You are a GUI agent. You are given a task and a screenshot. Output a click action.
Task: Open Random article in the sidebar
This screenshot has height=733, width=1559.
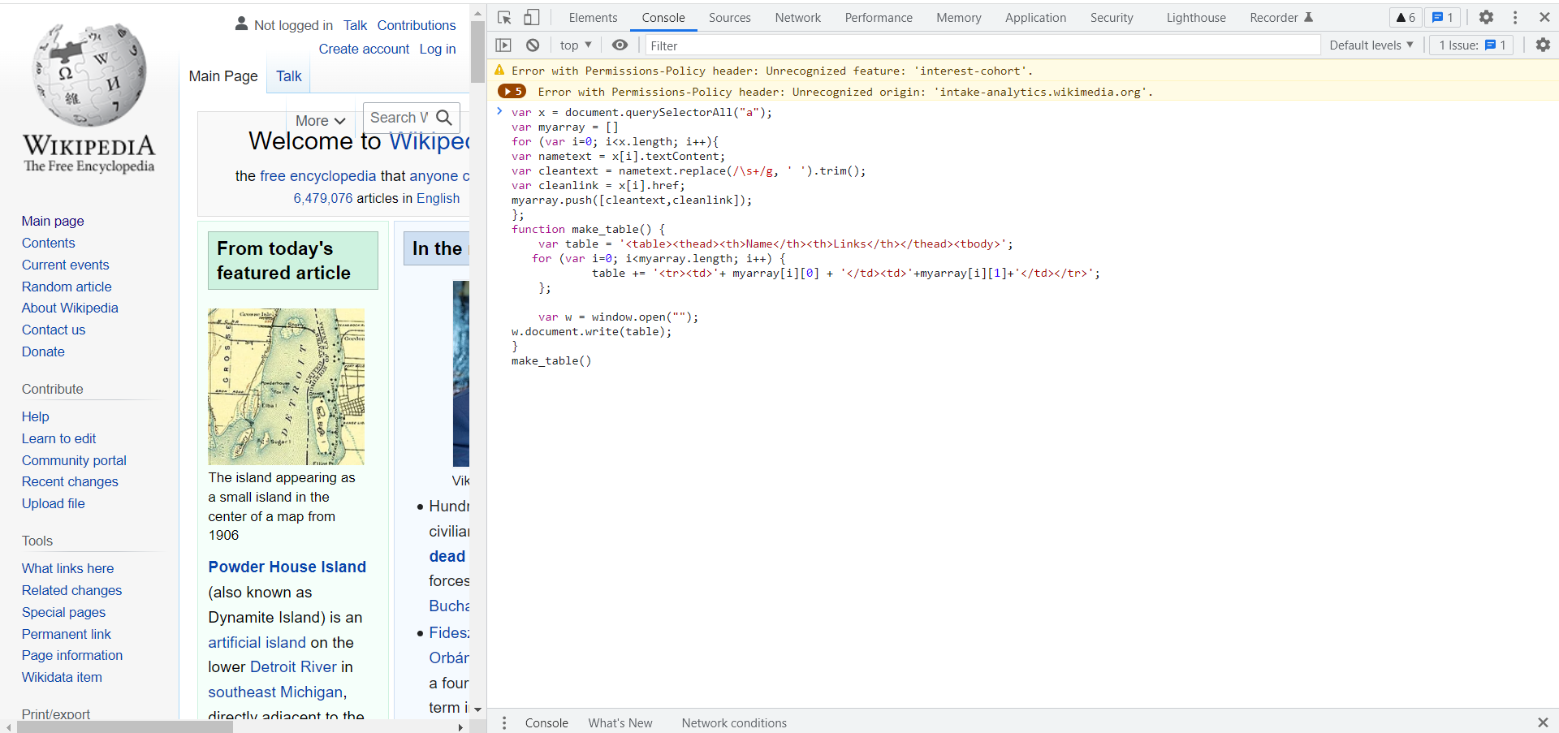click(x=67, y=287)
